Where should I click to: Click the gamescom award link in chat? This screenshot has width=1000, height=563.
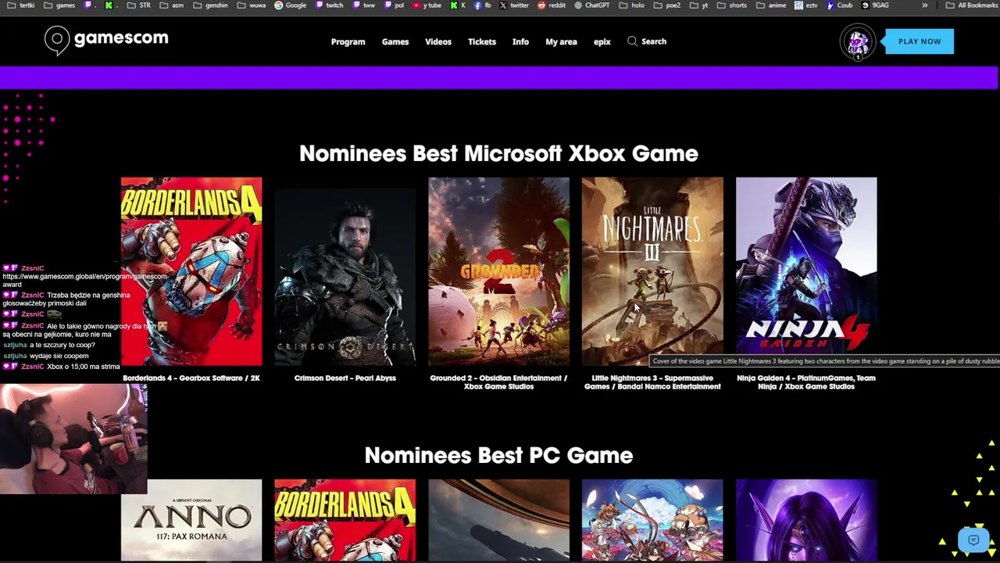(85, 280)
